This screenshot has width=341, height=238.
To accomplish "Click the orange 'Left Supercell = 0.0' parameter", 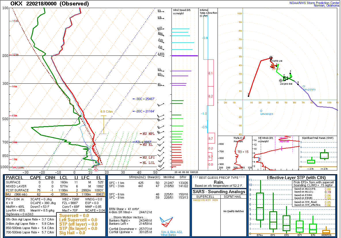I will [78, 220].
